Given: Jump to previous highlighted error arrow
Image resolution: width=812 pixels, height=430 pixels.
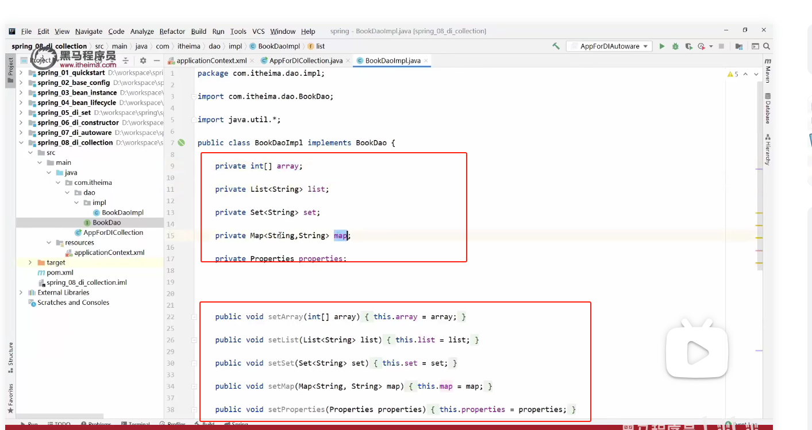Looking at the screenshot, I should (x=746, y=74).
